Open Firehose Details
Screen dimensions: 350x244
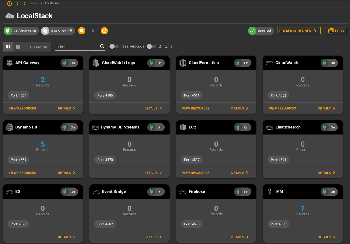(x=240, y=237)
